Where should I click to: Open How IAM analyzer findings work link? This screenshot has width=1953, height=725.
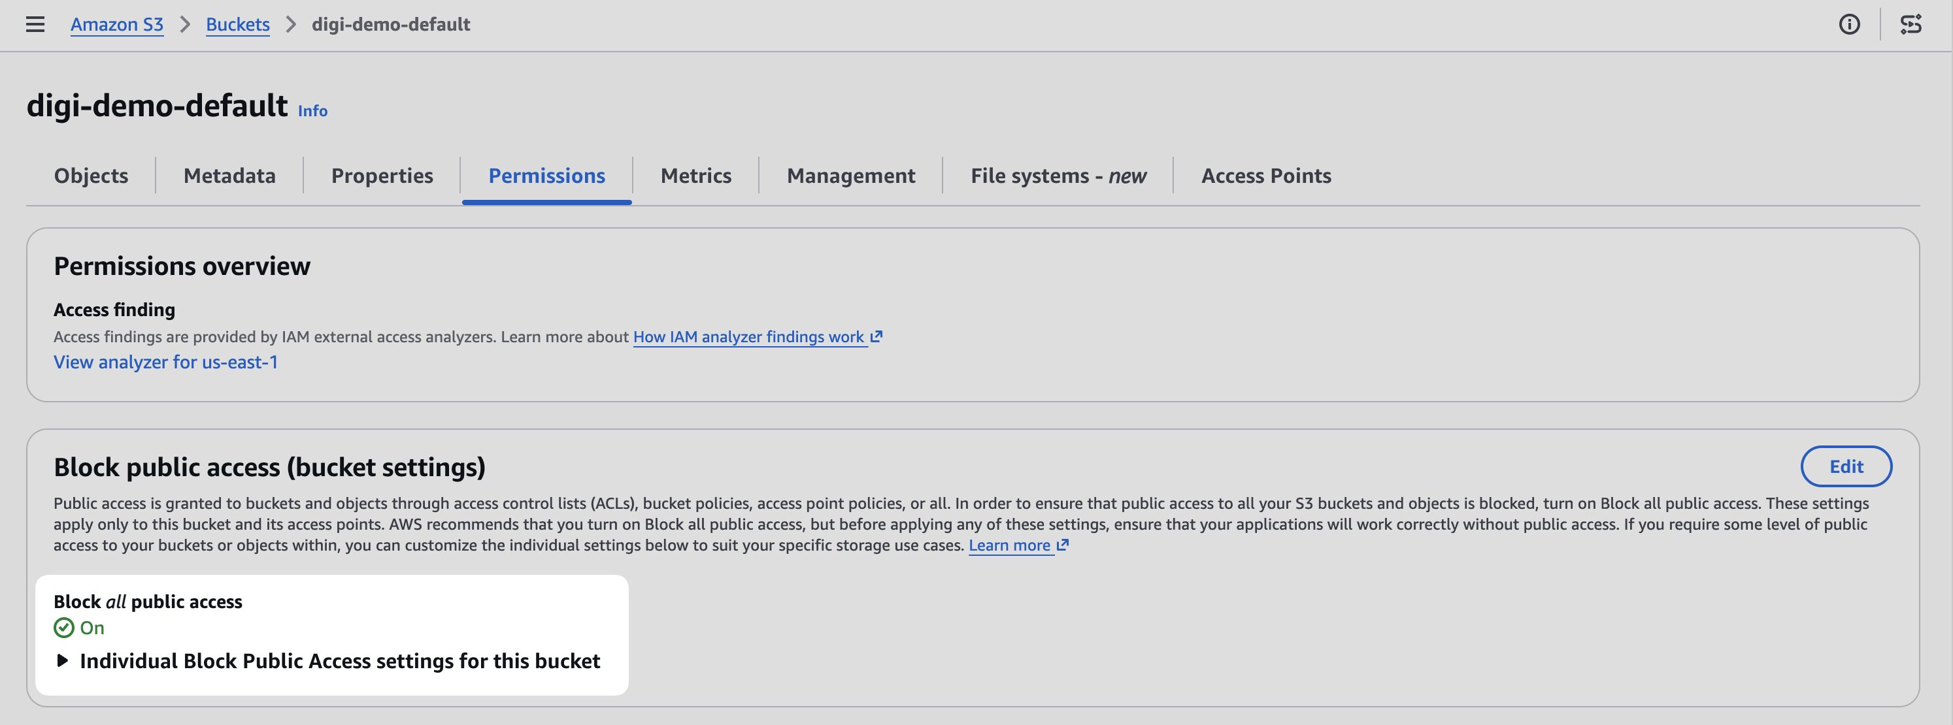click(749, 336)
